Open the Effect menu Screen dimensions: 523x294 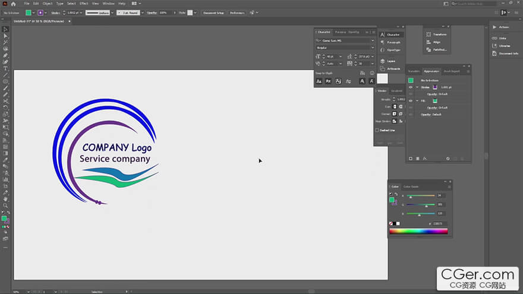[x=84, y=4]
